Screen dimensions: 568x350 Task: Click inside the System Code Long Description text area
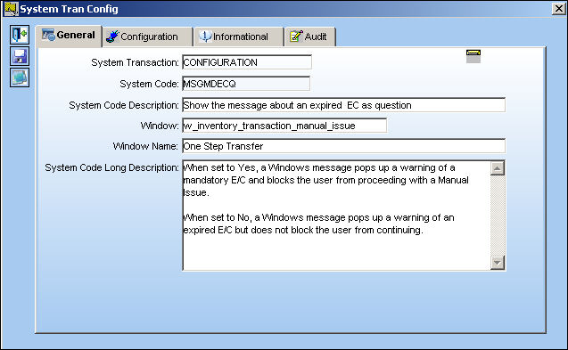point(336,216)
